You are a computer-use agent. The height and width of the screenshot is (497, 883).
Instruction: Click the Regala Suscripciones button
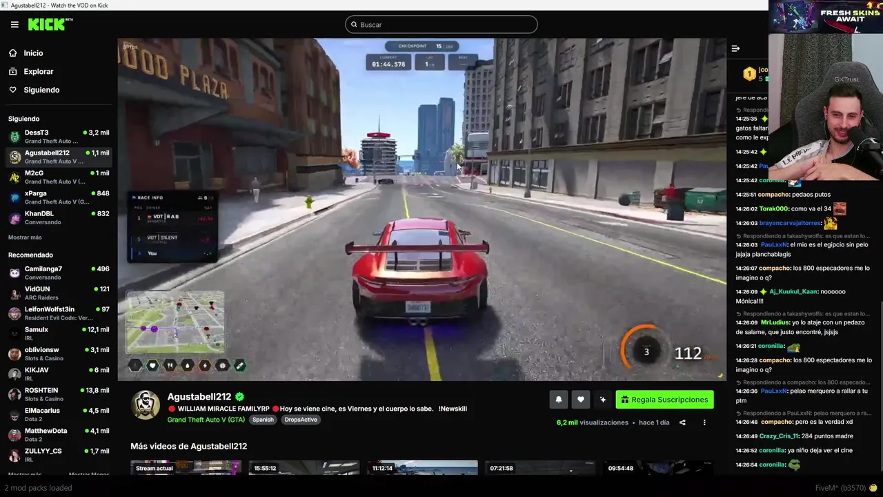[x=664, y=400]
